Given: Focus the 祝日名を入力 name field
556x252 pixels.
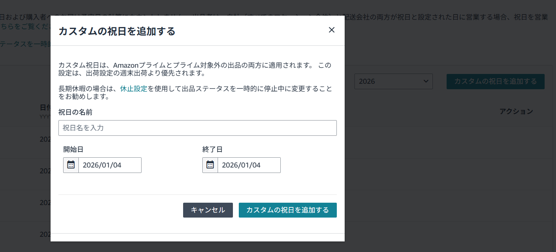Looking at the screenshot, I should coord(197,128).
